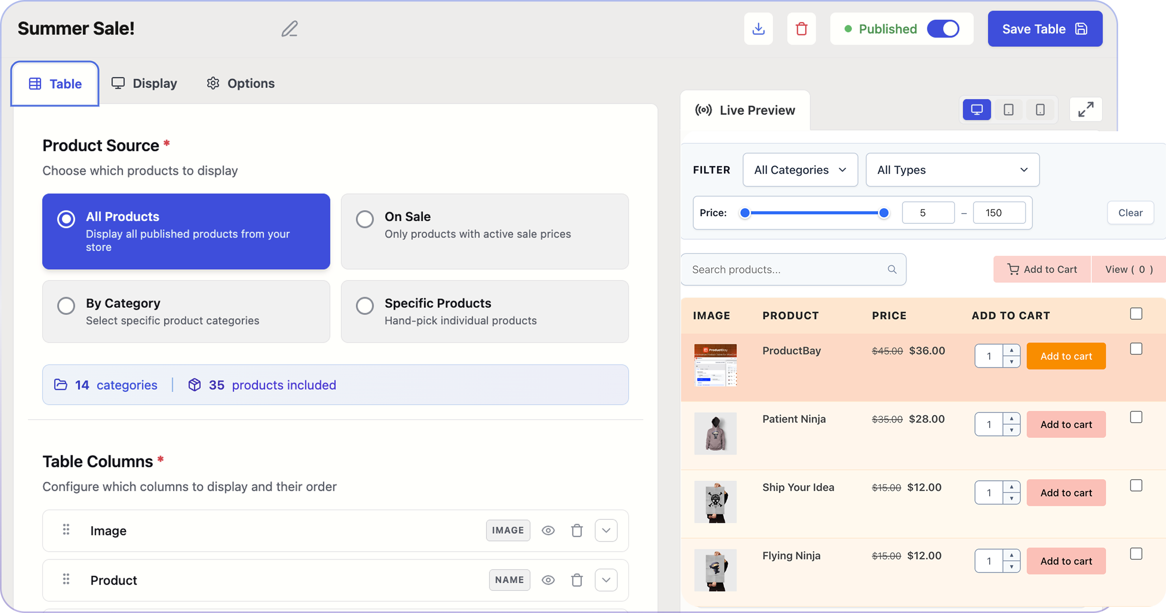Image resolution: width=1166 pixels, height=613 pixels.
Task: Open the All Categories filter dropdown
Action: [x=799, y=170]
